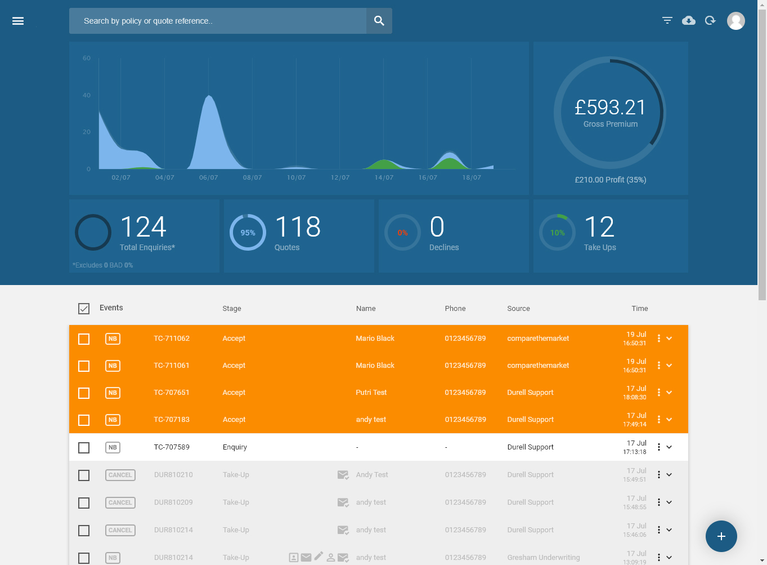Click NB badge on TC-711061 row
767x565 pixels.
[x=113, y=366]
